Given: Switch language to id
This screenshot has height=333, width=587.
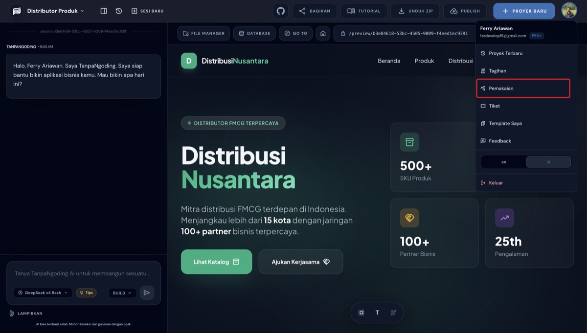Looking at the screenshot, I should [548, 162].
